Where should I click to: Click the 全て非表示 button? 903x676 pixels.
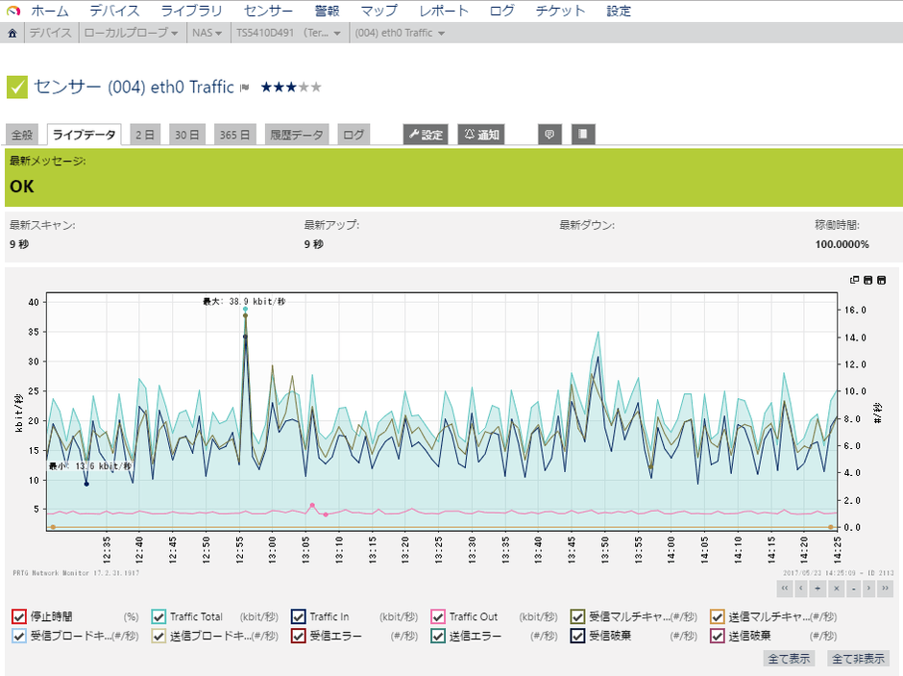pyautogui.click(x=859, y=659)
